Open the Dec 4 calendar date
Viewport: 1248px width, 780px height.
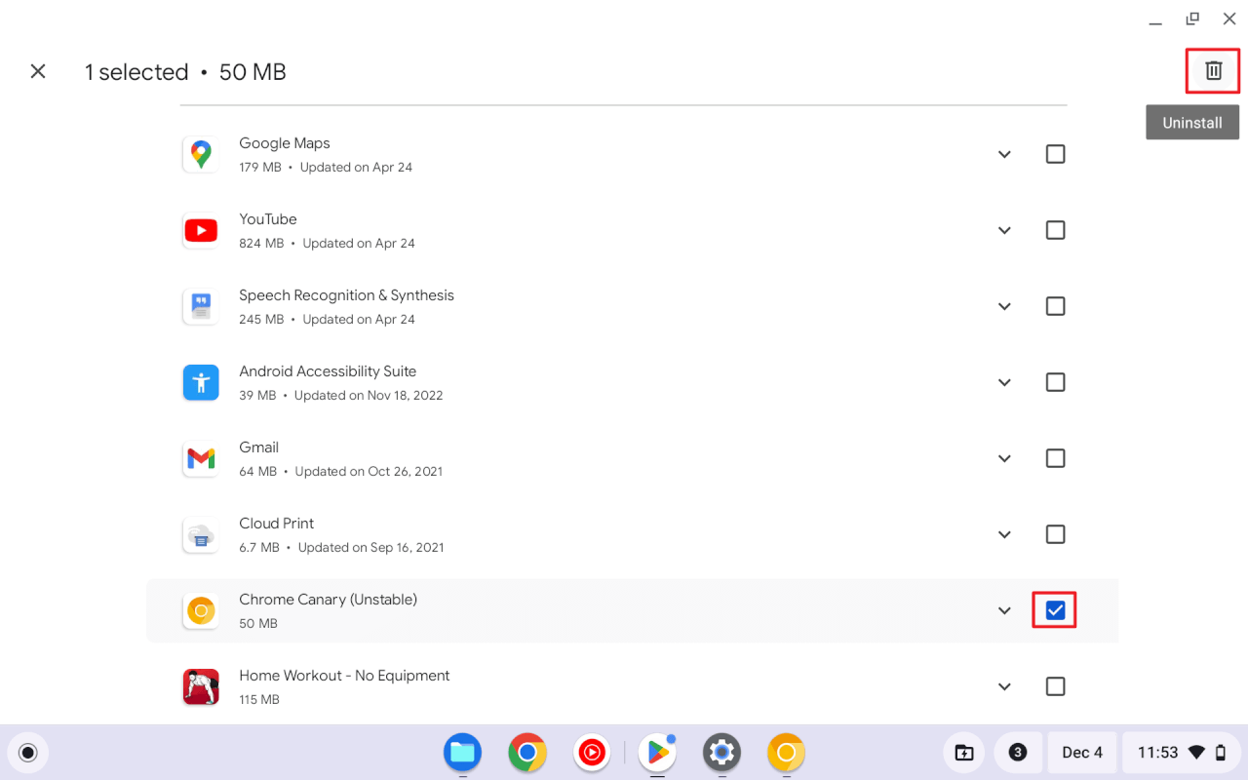tap(1082, 753)
